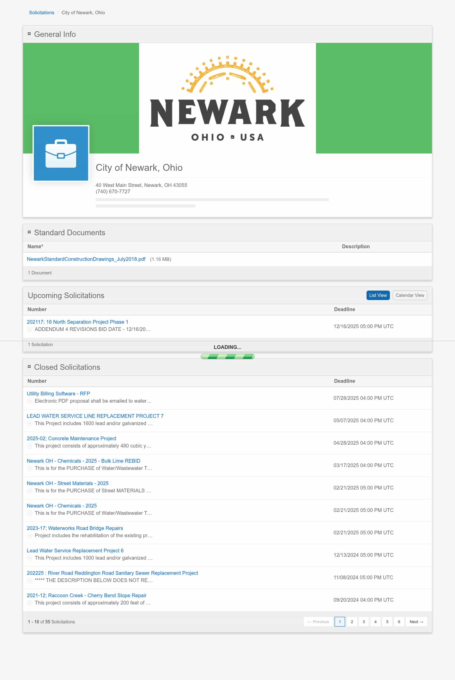Switch to Calendar View
The image size is (455, 680).
410,295
